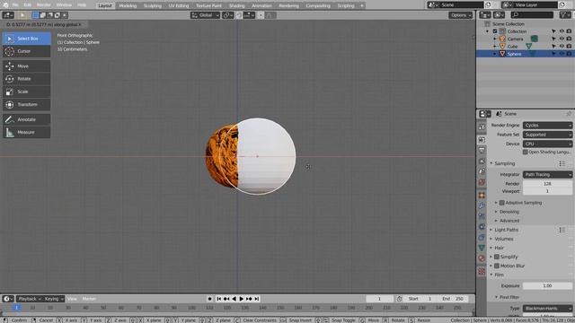This screenshot has height=323, width=575.
Task: Activate the Rotate tool
Action: (x=26, y=79)
